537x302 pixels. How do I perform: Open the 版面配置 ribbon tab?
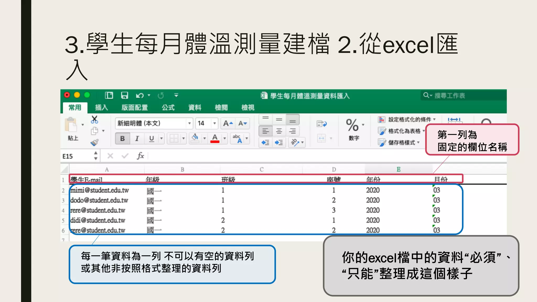pos(135,107)
